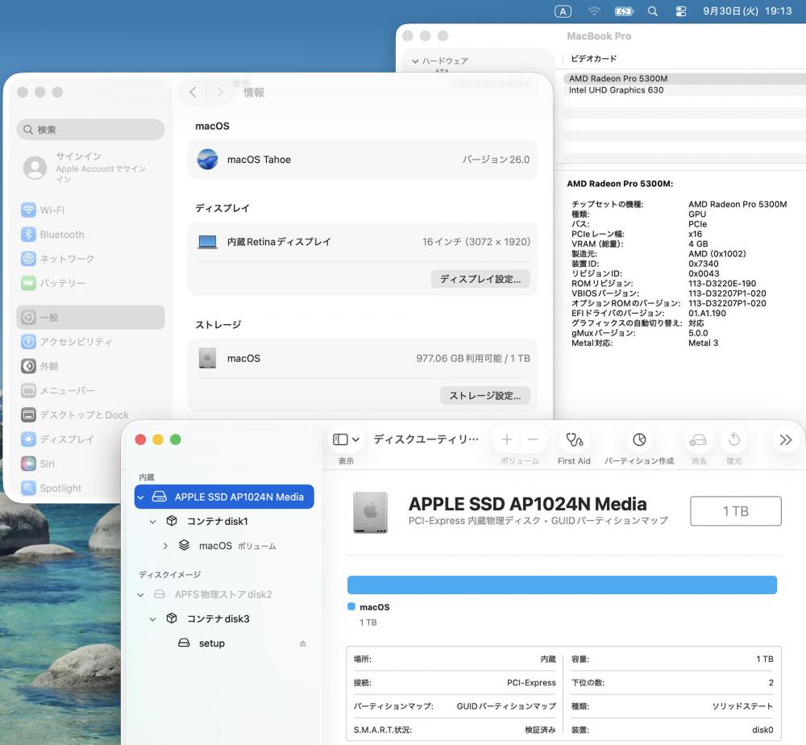This screenshot has width=806, height=745.
Task: Collapse the APPLE SSD AP1024N Media disclosure
Action: point(141,497)
